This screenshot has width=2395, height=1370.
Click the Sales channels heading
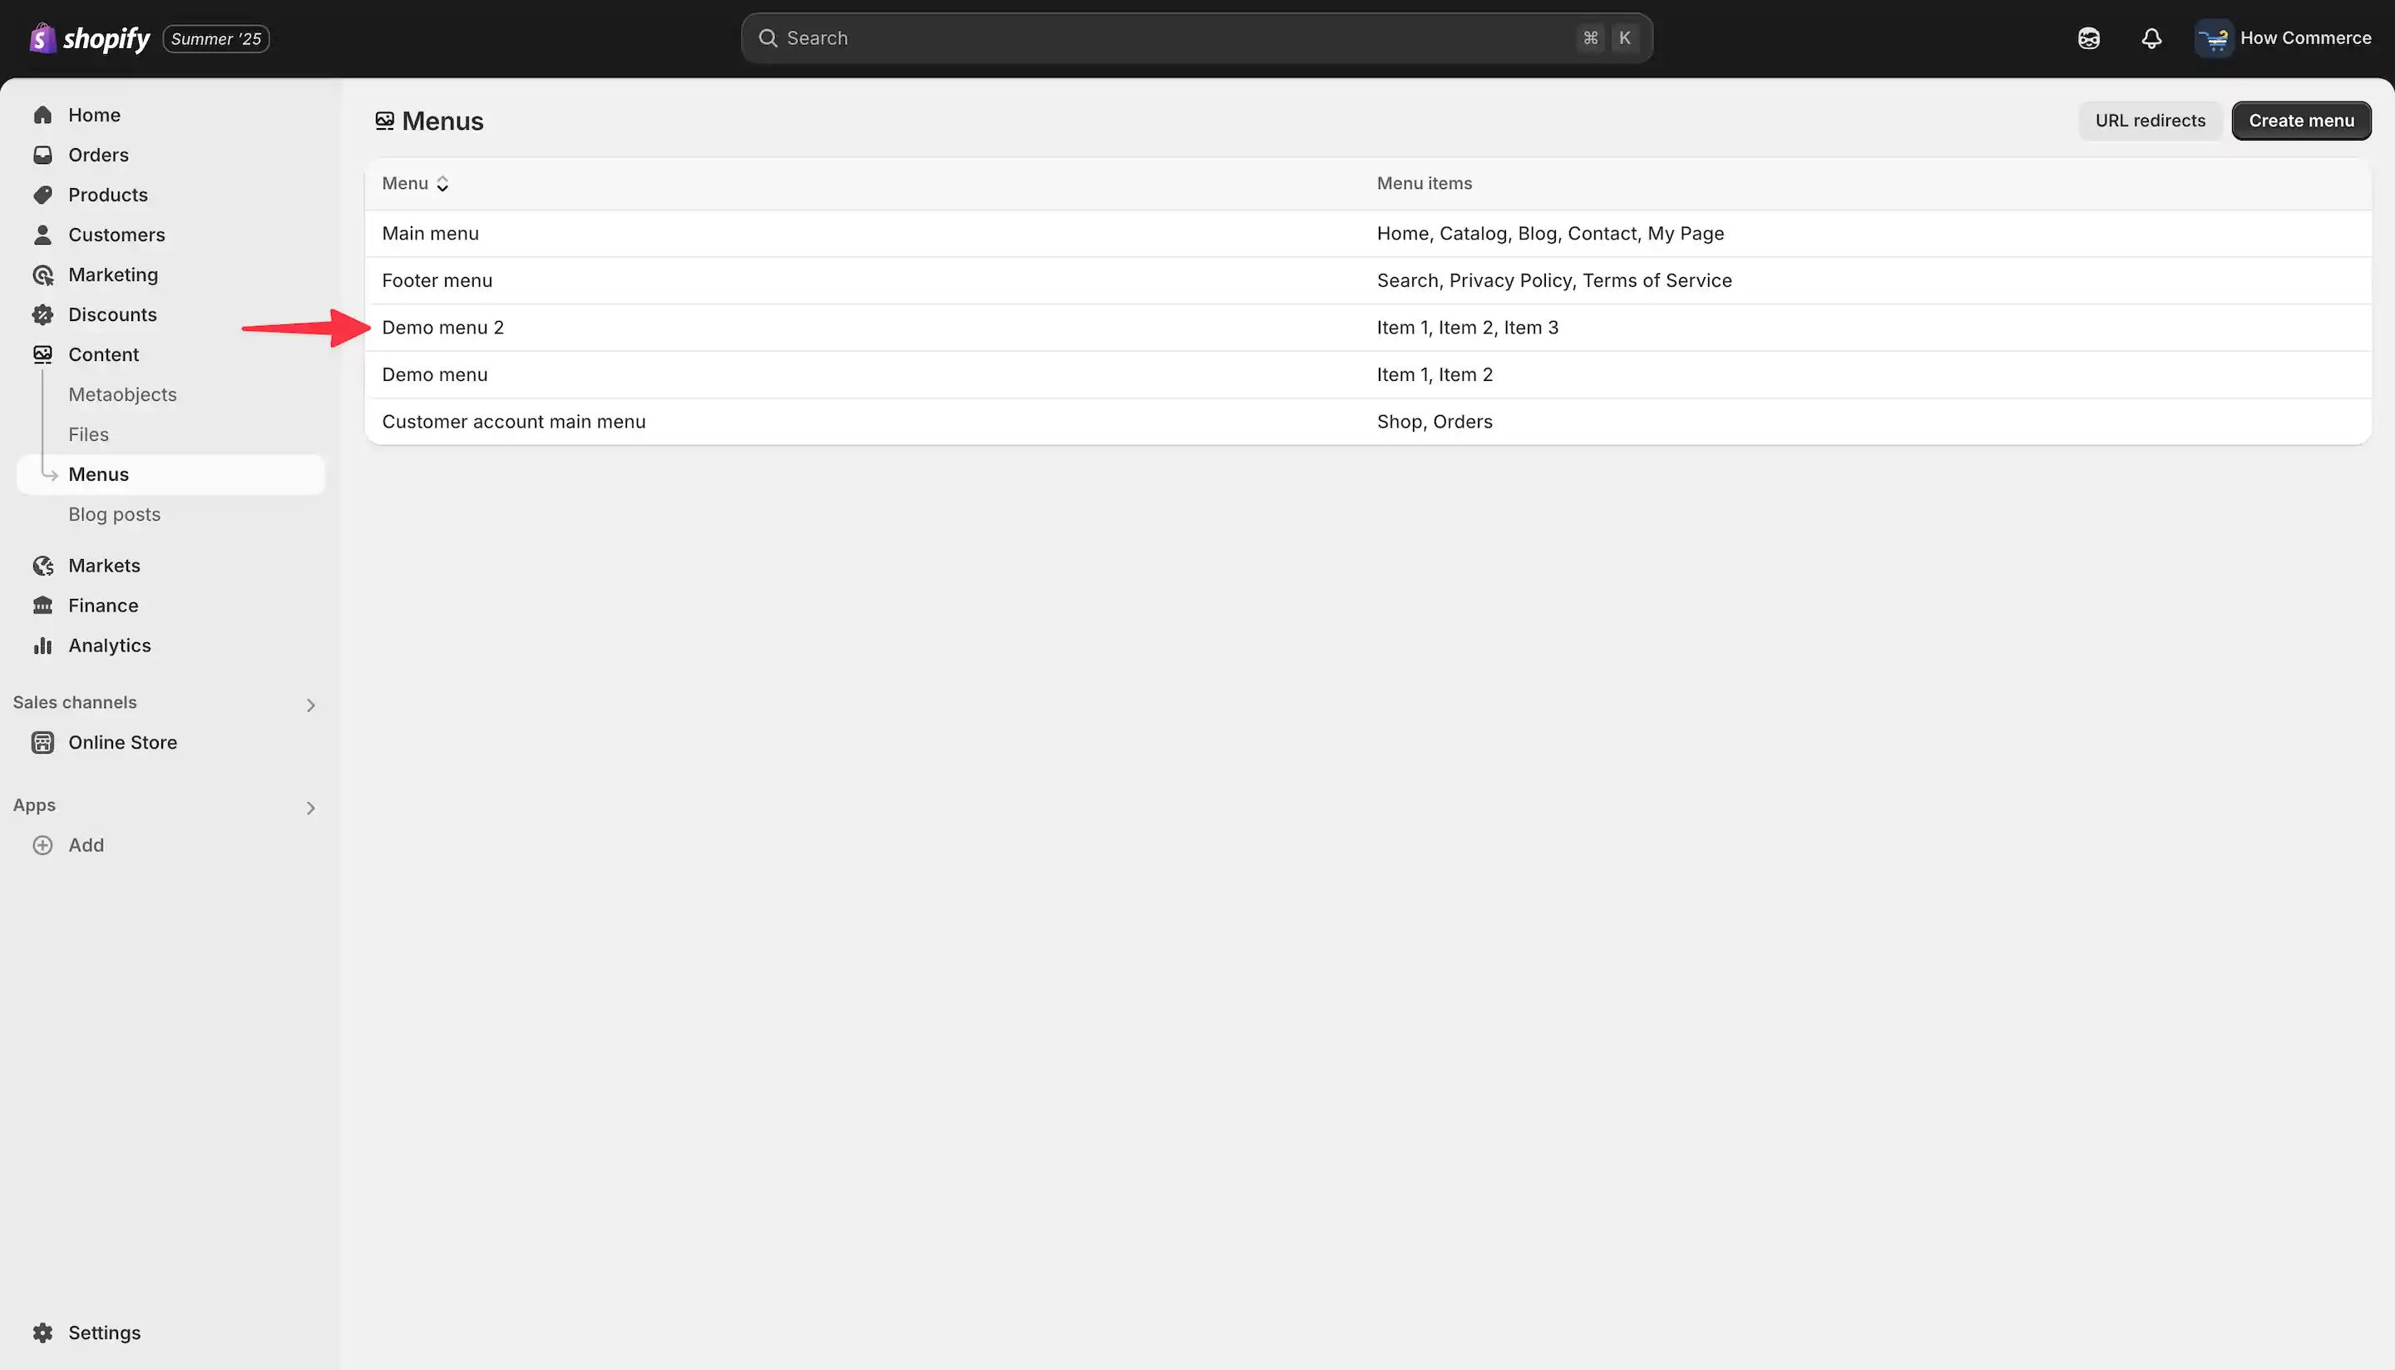[x=74, y=702]
